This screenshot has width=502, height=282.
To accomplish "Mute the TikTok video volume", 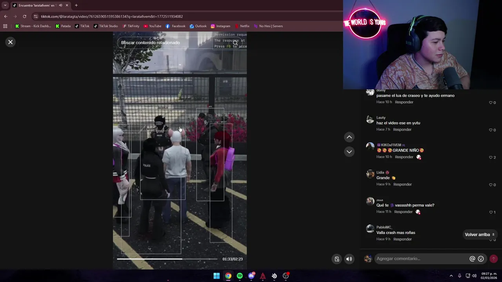I will point(349,259).
